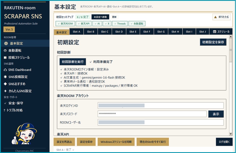The image size is (236, 153).
Task: Switch to the Slot H tab
Action: pyautogui.click(x=175, y=32)
